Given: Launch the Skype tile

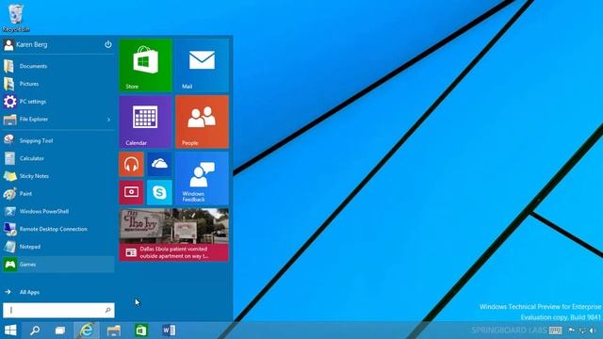Looking at the screenshot, I should [159, 192].
